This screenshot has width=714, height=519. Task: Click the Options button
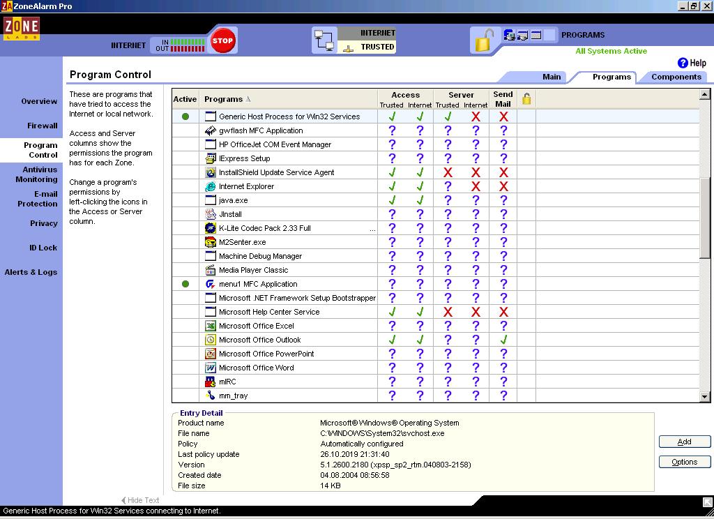click(x=684, y=462)
